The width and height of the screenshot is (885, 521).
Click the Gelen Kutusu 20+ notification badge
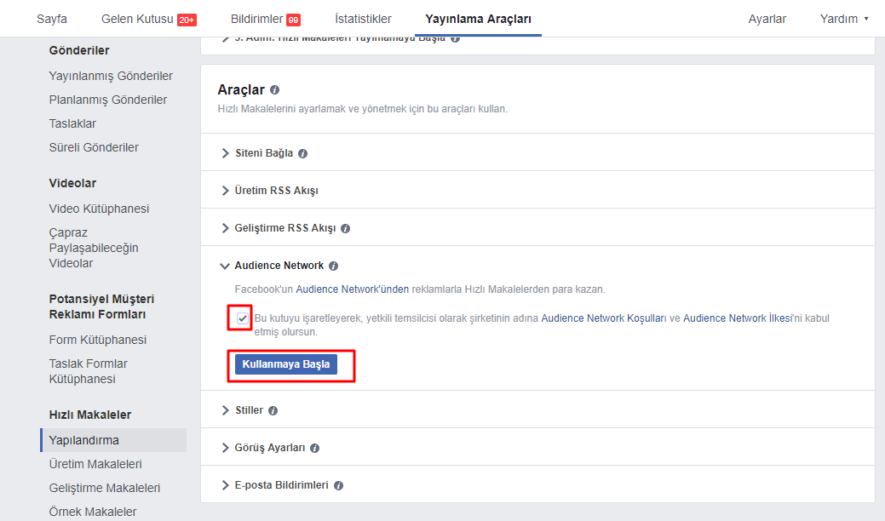[187, 20]
